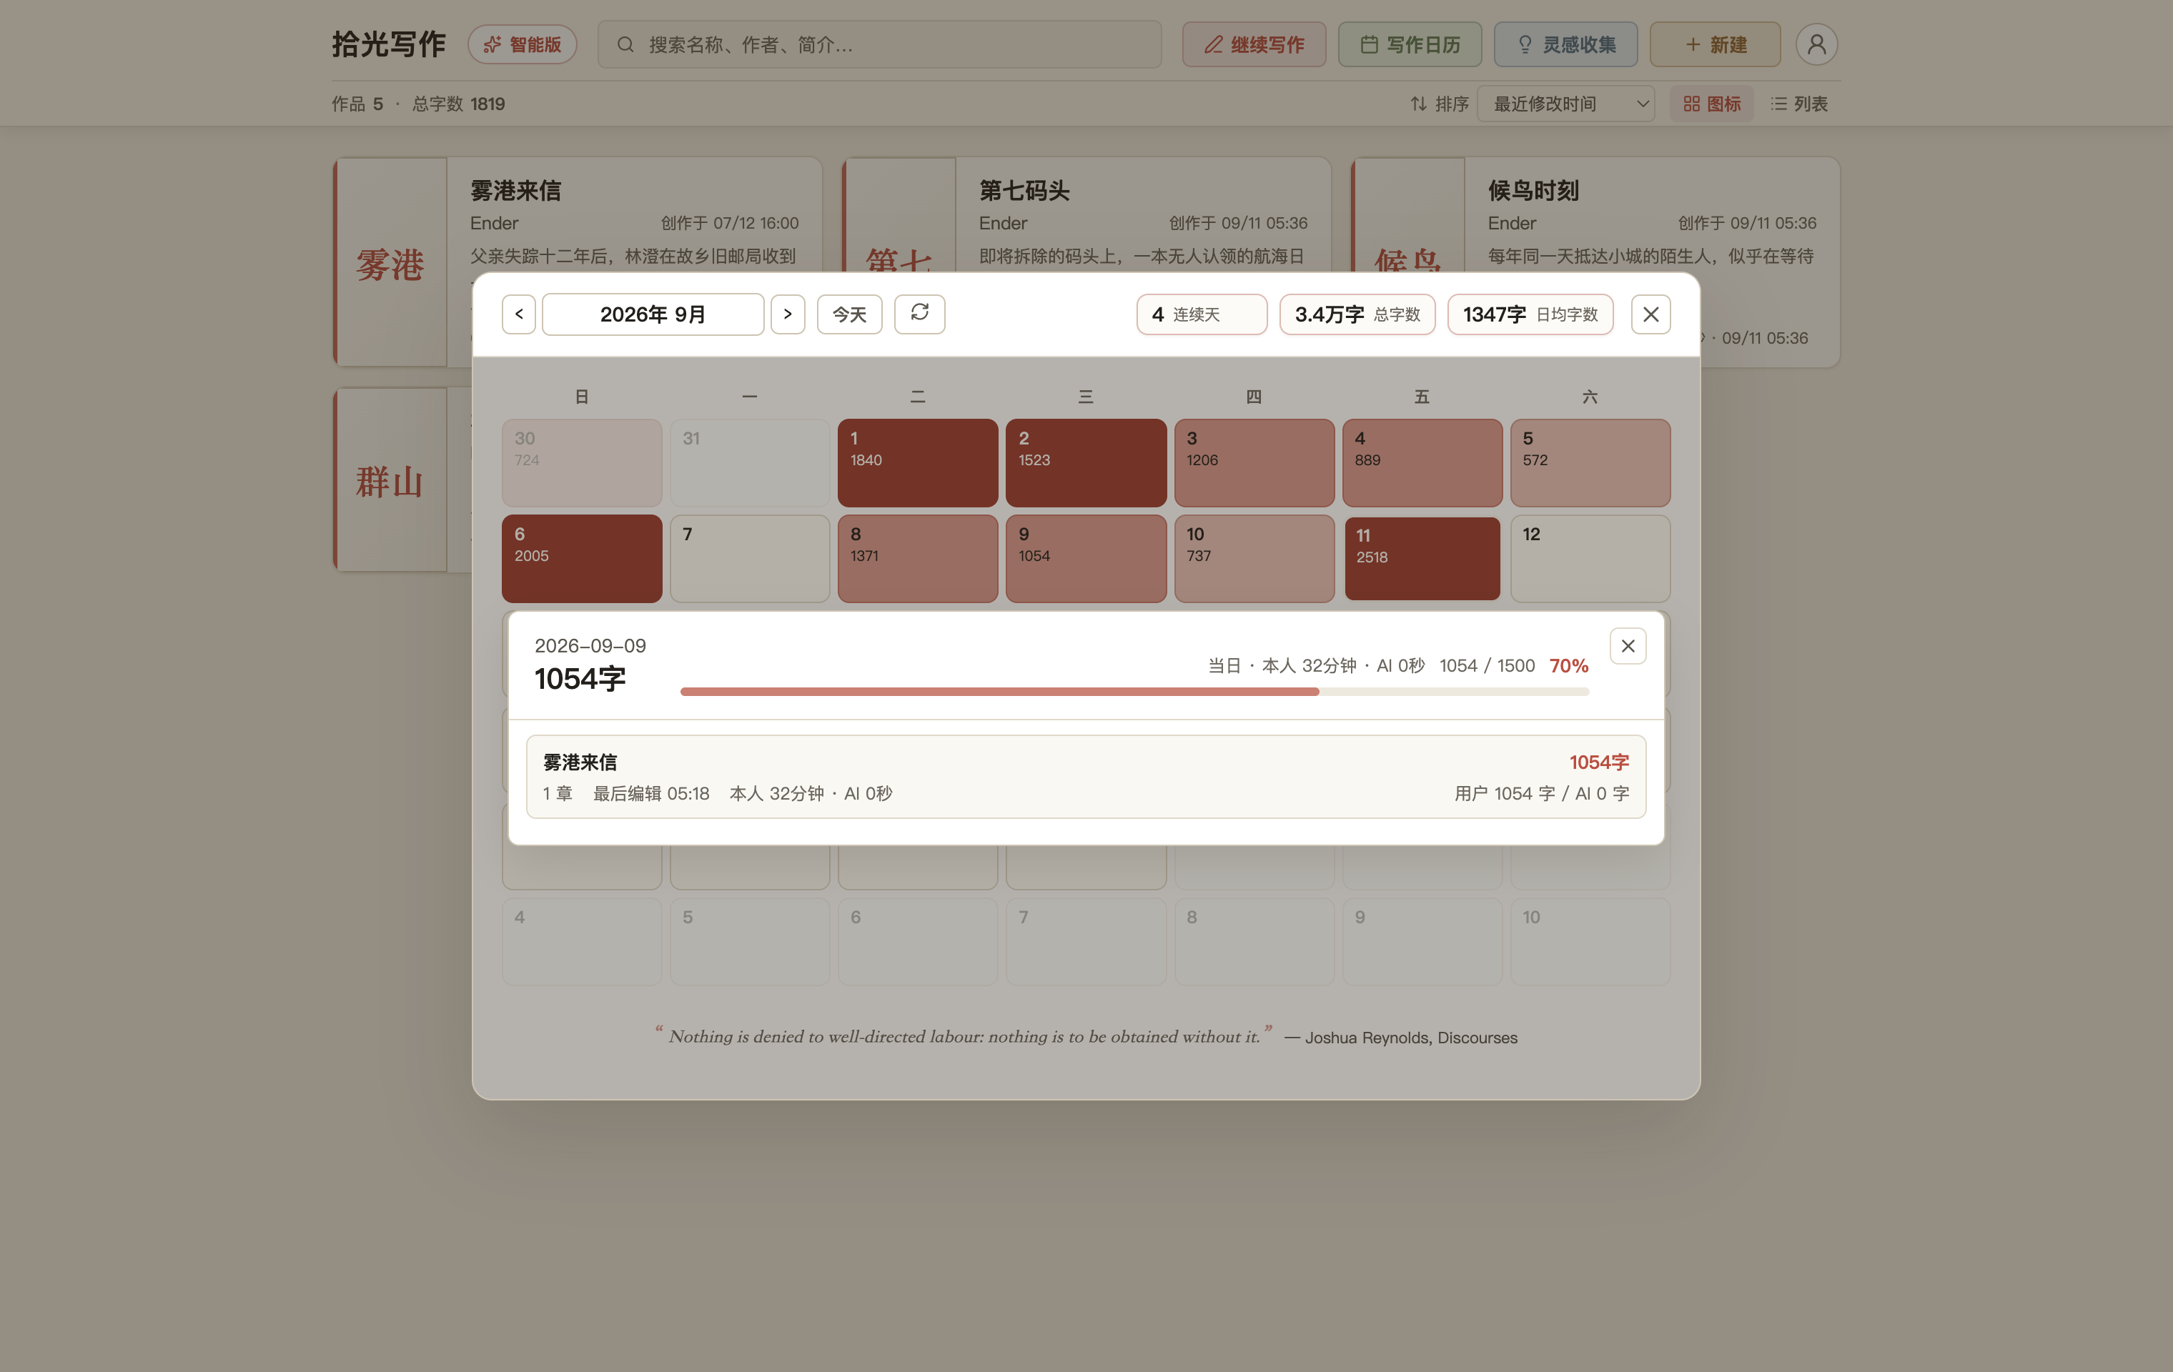Open the 第七码头 work card title
Screen dimensions: 2173x1372
pos(1024,190)
